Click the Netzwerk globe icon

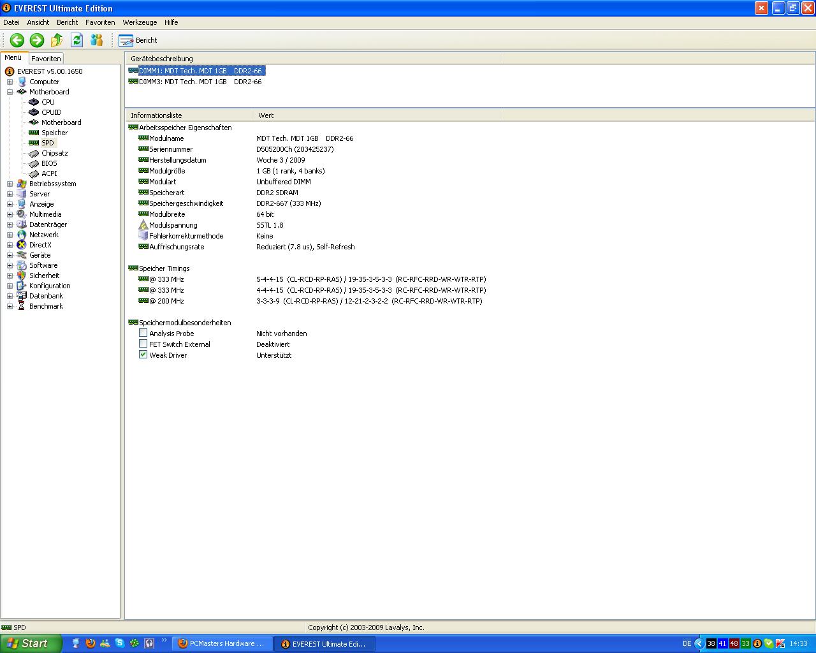click(x=22, y=235)
